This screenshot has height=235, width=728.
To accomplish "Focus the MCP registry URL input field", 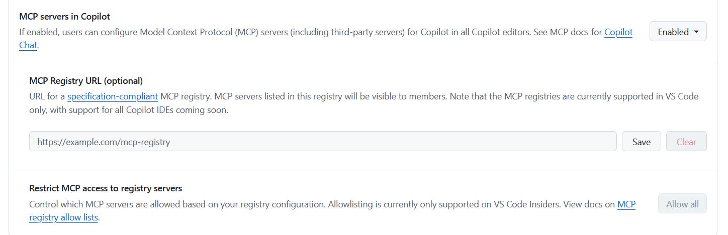I will 323,142.
